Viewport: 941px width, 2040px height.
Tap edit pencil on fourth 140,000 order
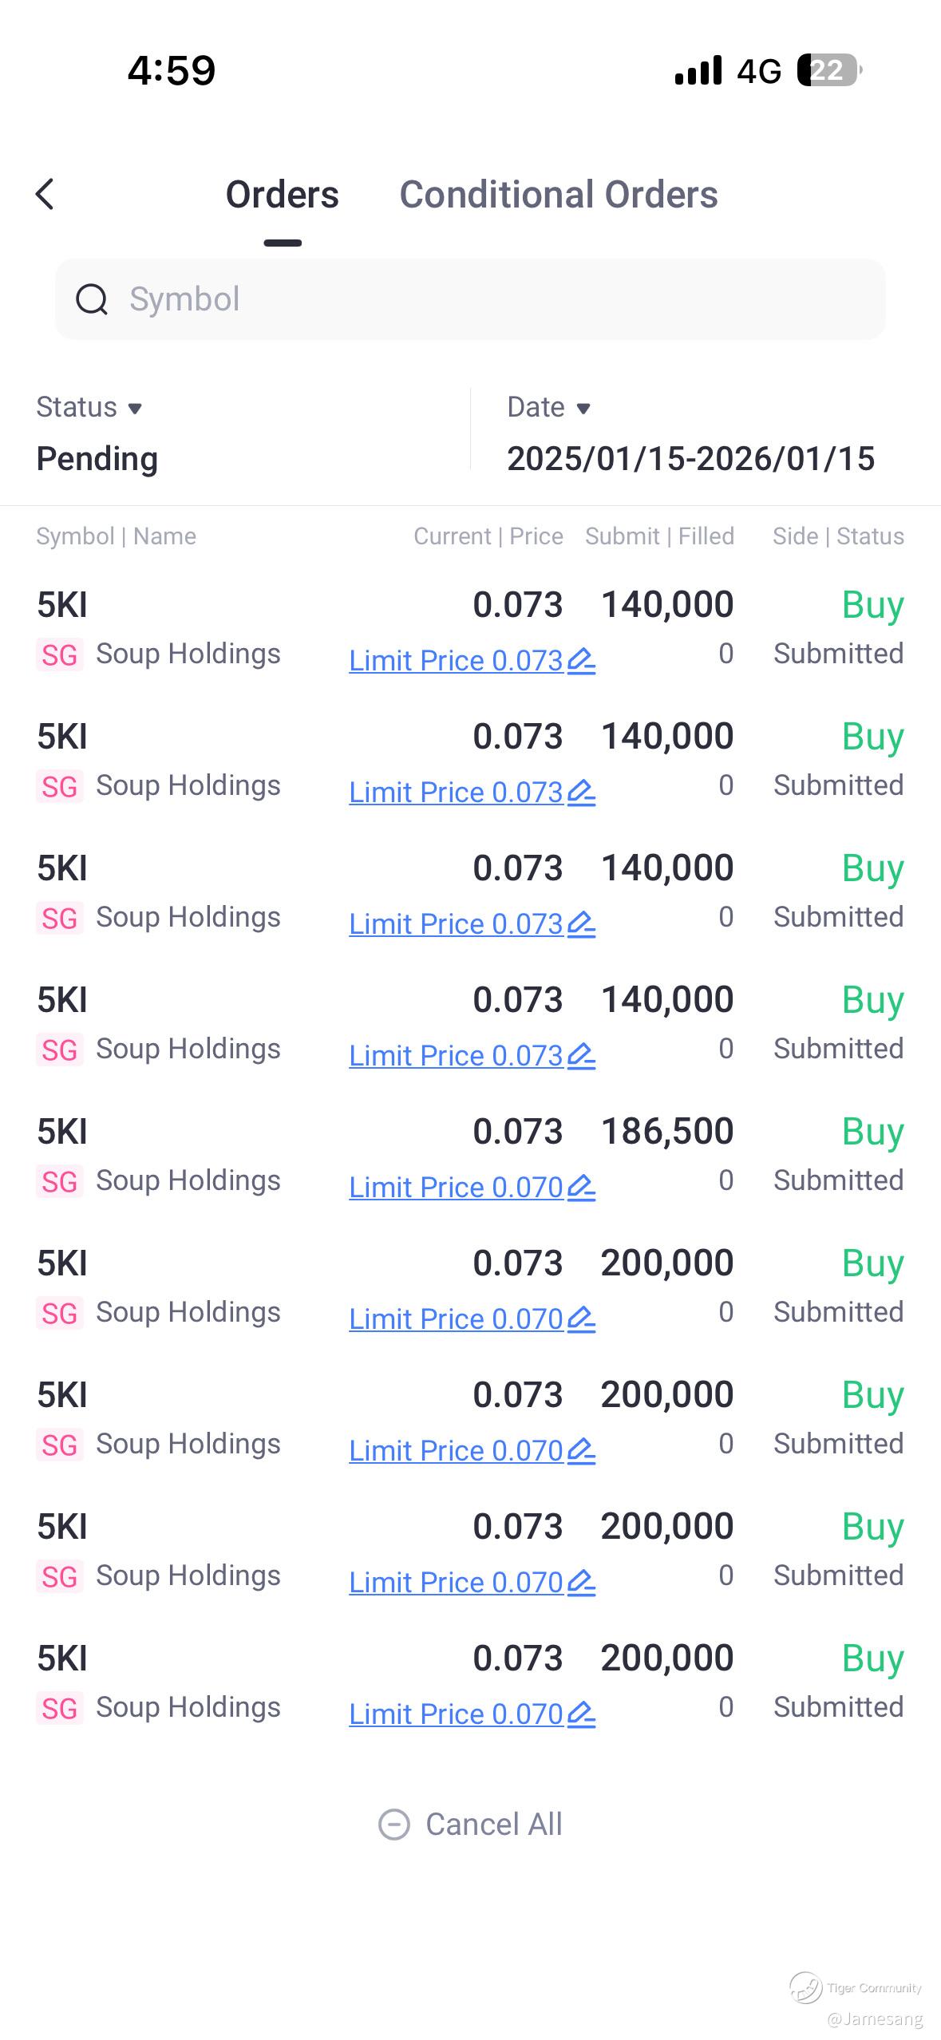(x=581, y=1056)
